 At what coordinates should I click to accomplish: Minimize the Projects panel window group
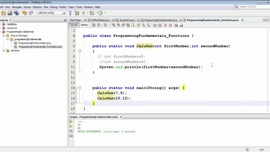coord(65,20)
